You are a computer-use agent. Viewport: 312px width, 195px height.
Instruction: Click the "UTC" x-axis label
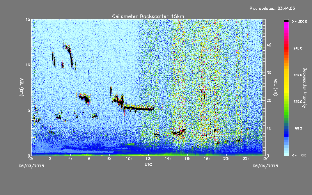tap(148, 164)
